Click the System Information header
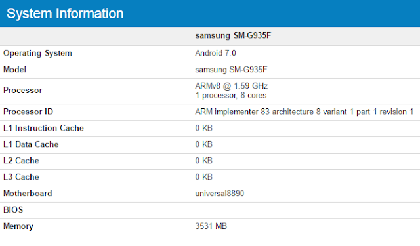The width and height of the screenshot is (420, 246). point(65,14)
